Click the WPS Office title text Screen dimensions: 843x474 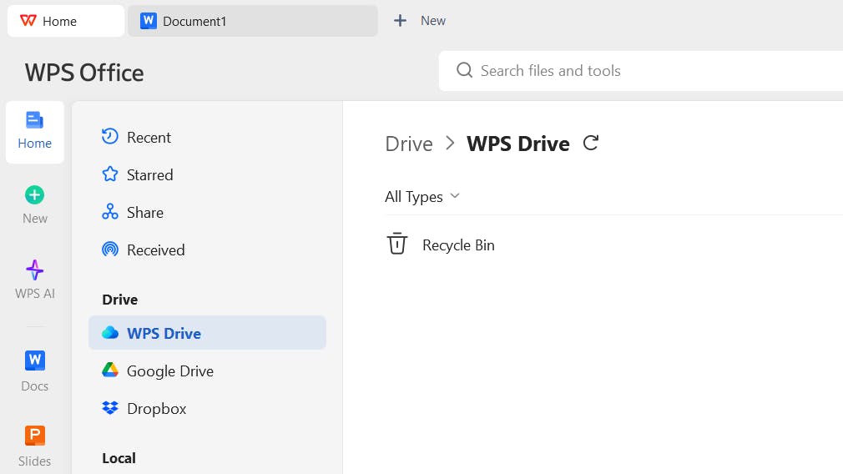pyautogui.click(x=84, y=73)
